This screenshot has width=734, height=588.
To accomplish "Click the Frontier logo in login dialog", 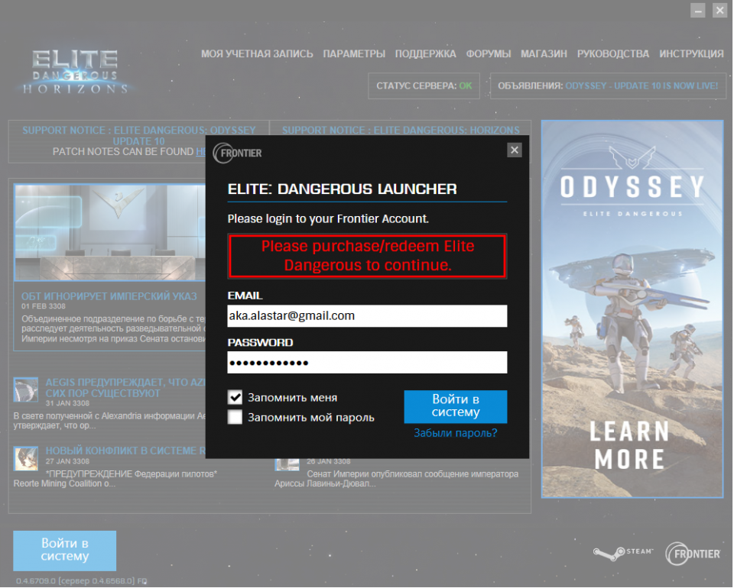I will click(x=237, y=153).
